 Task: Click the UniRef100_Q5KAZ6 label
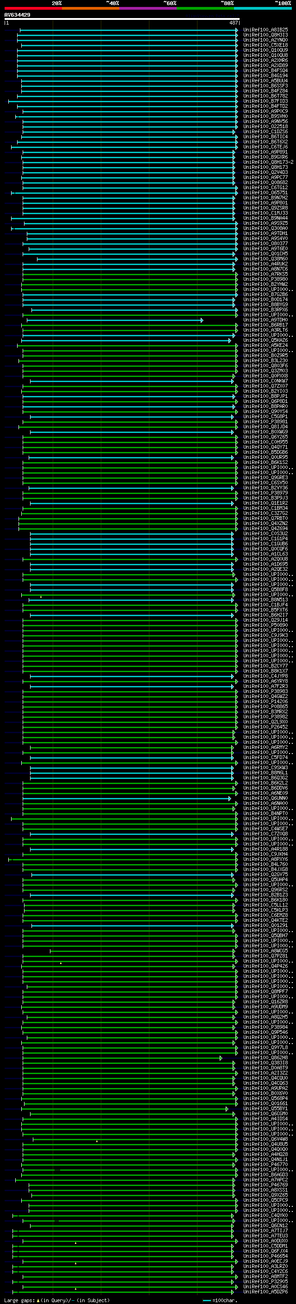pos(265,340)
